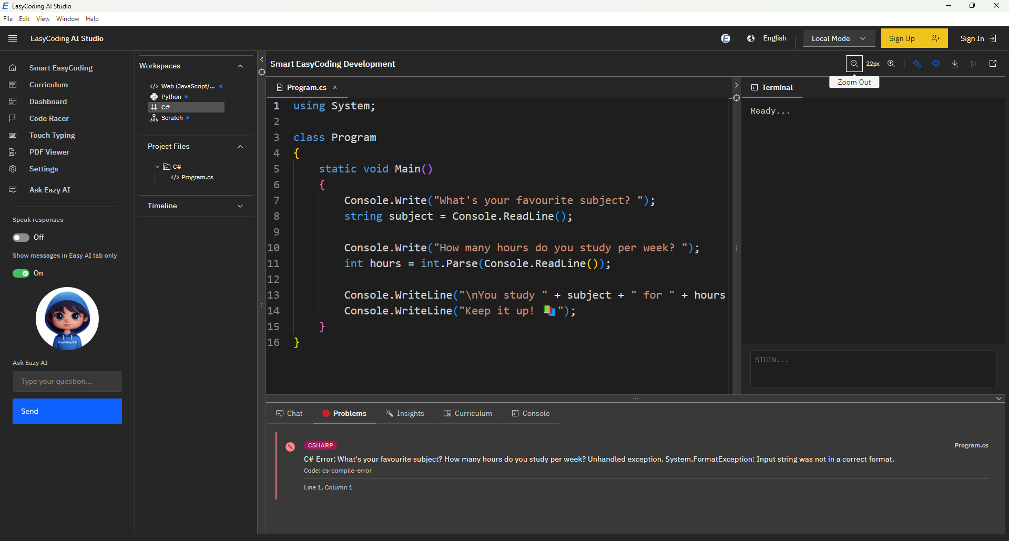Focus the Ask Eazy AI question field
Viewport: 1009px width, 541px height.
click(67, 382)
